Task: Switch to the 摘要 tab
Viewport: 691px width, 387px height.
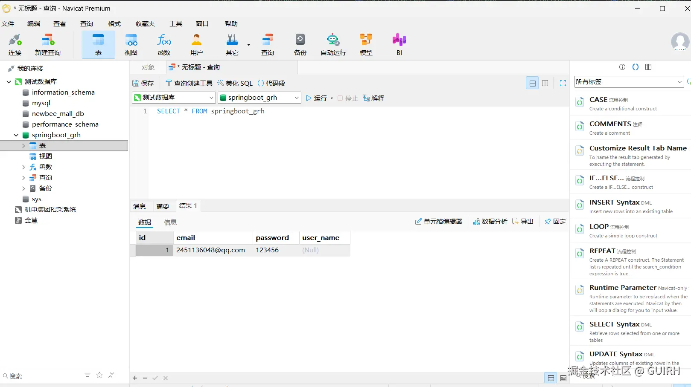Action: click(163, 206)
